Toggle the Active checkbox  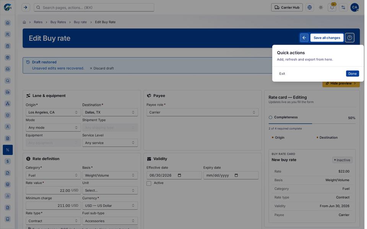[149, 184]
